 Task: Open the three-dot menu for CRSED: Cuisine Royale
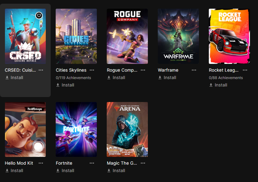tap(41, 70)
